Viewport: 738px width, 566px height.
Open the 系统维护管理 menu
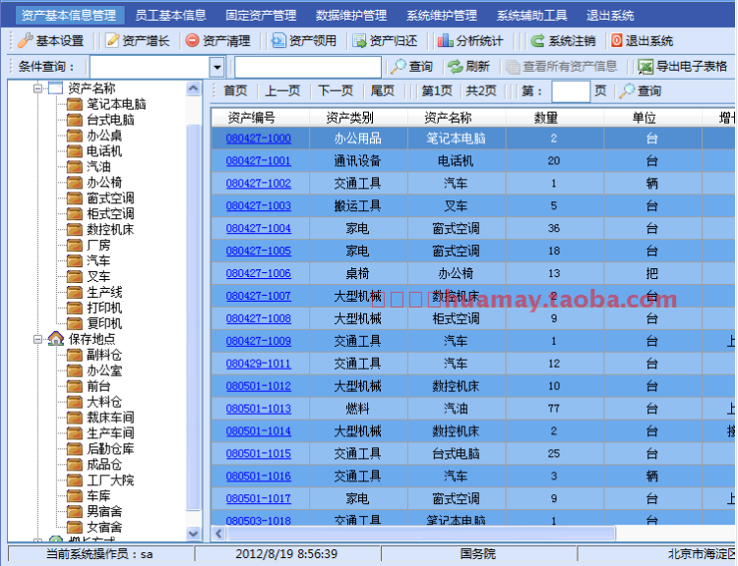(x=442, y=15)
